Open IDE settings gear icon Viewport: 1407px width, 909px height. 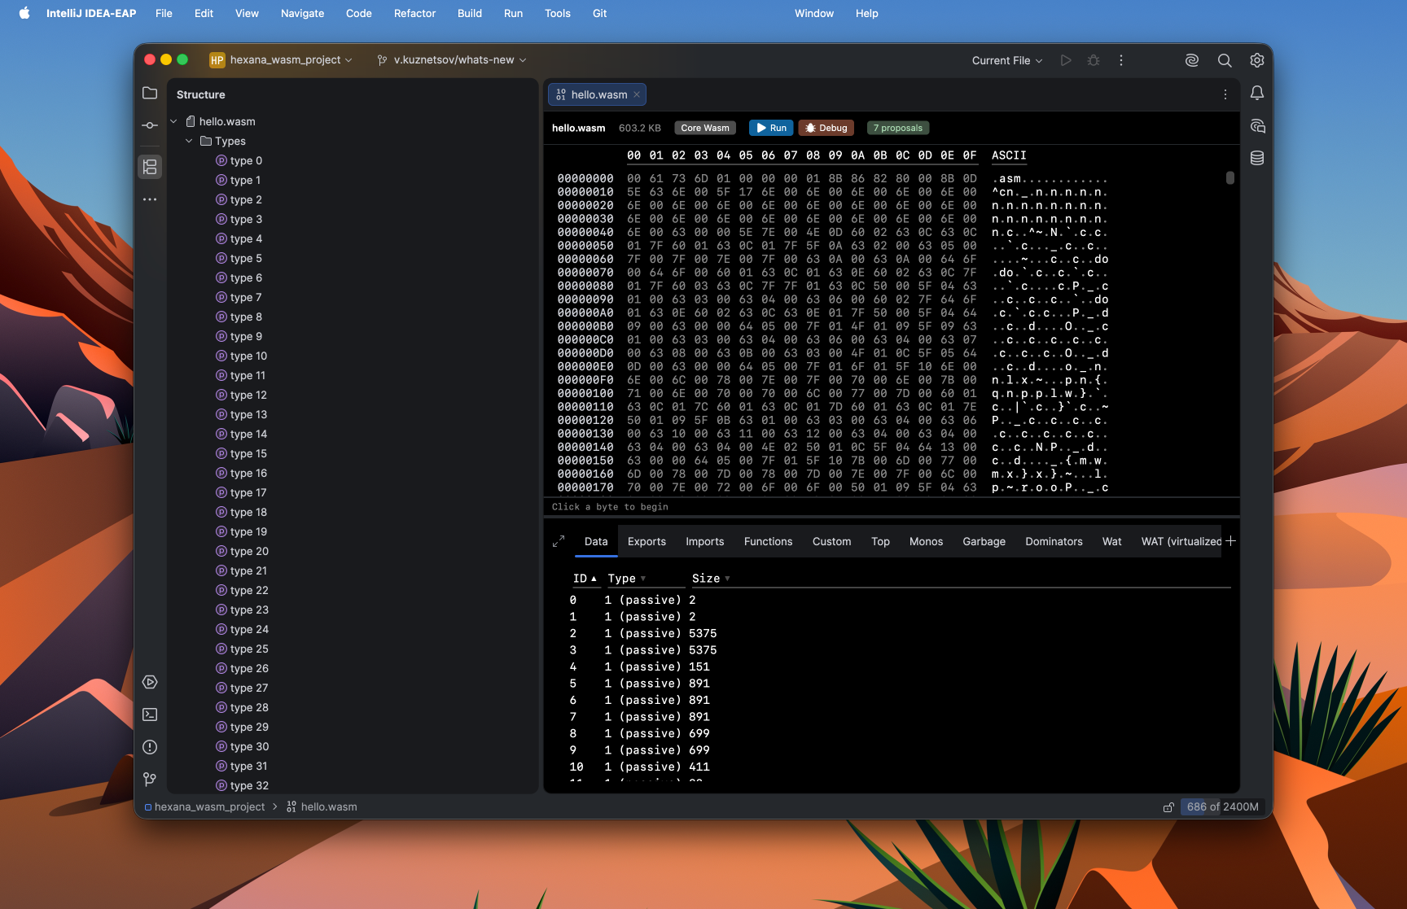(1257, 60)
